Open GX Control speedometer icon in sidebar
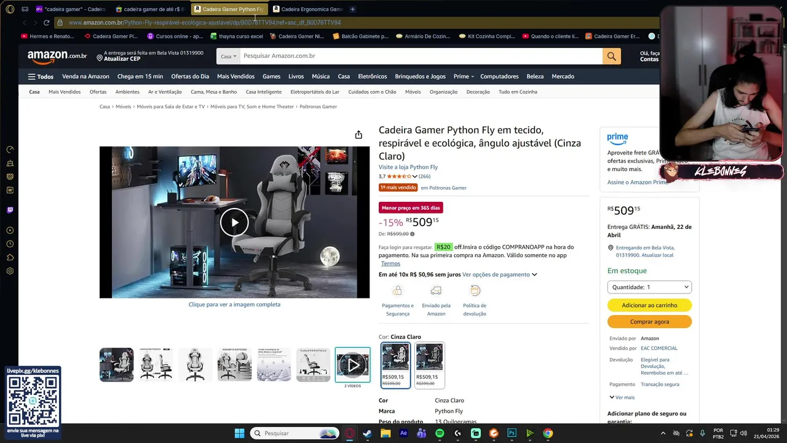This screenshot has height=443, width=787. 10,150
